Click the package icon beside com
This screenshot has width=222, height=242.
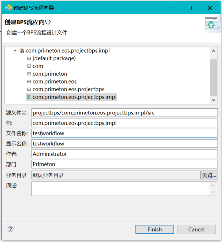coord(29,66)
